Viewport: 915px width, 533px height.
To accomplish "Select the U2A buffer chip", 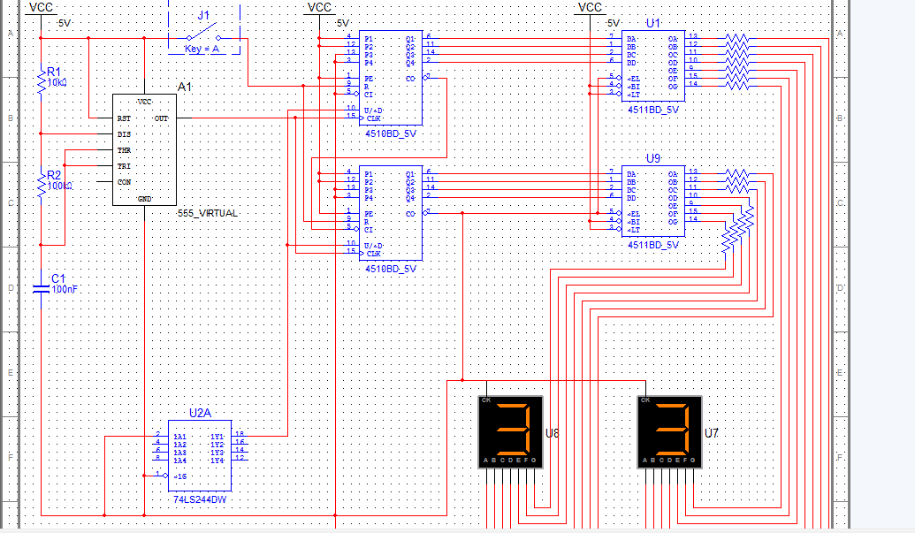I will (200, 455).
